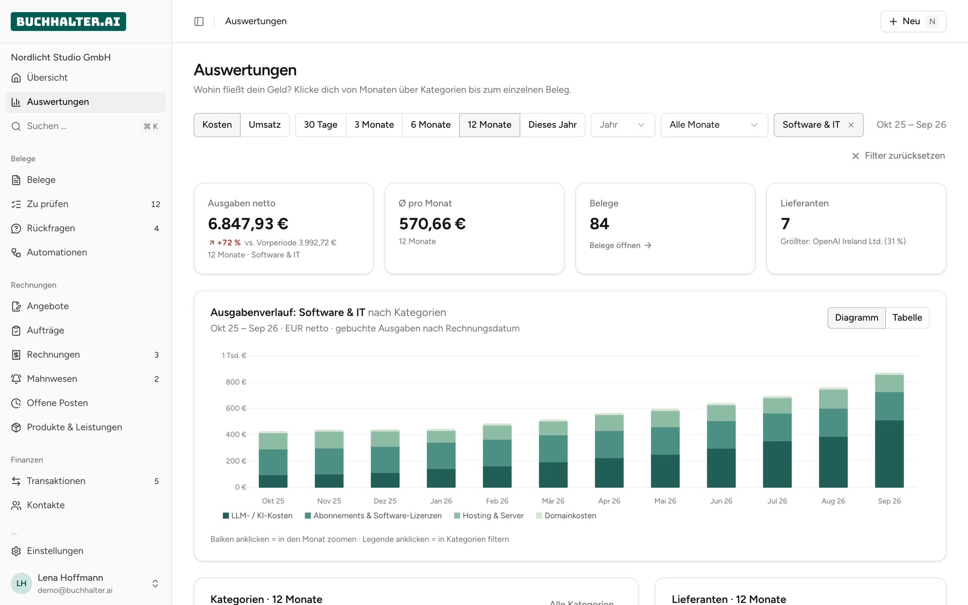Viewport: 968px width, 605px height.
Task: Remove the Software & IT filter chip
Action: click(x=851, y=125)
